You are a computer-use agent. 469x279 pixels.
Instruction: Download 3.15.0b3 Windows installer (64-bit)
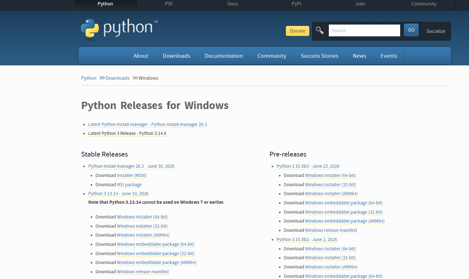pyautogui.click(x=330, y=175)
